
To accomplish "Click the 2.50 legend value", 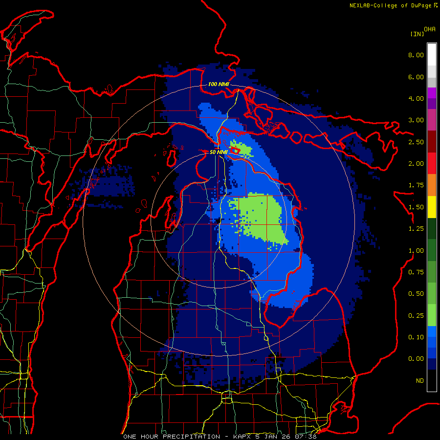I will pos(416,142).
